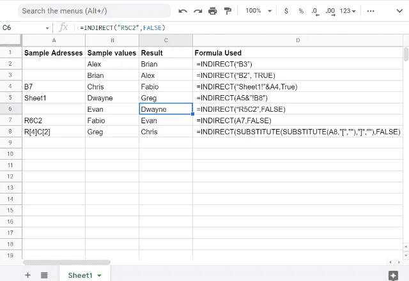Select cell B2 containing Alex
This screenshot has width=409, height=281.
112,64
